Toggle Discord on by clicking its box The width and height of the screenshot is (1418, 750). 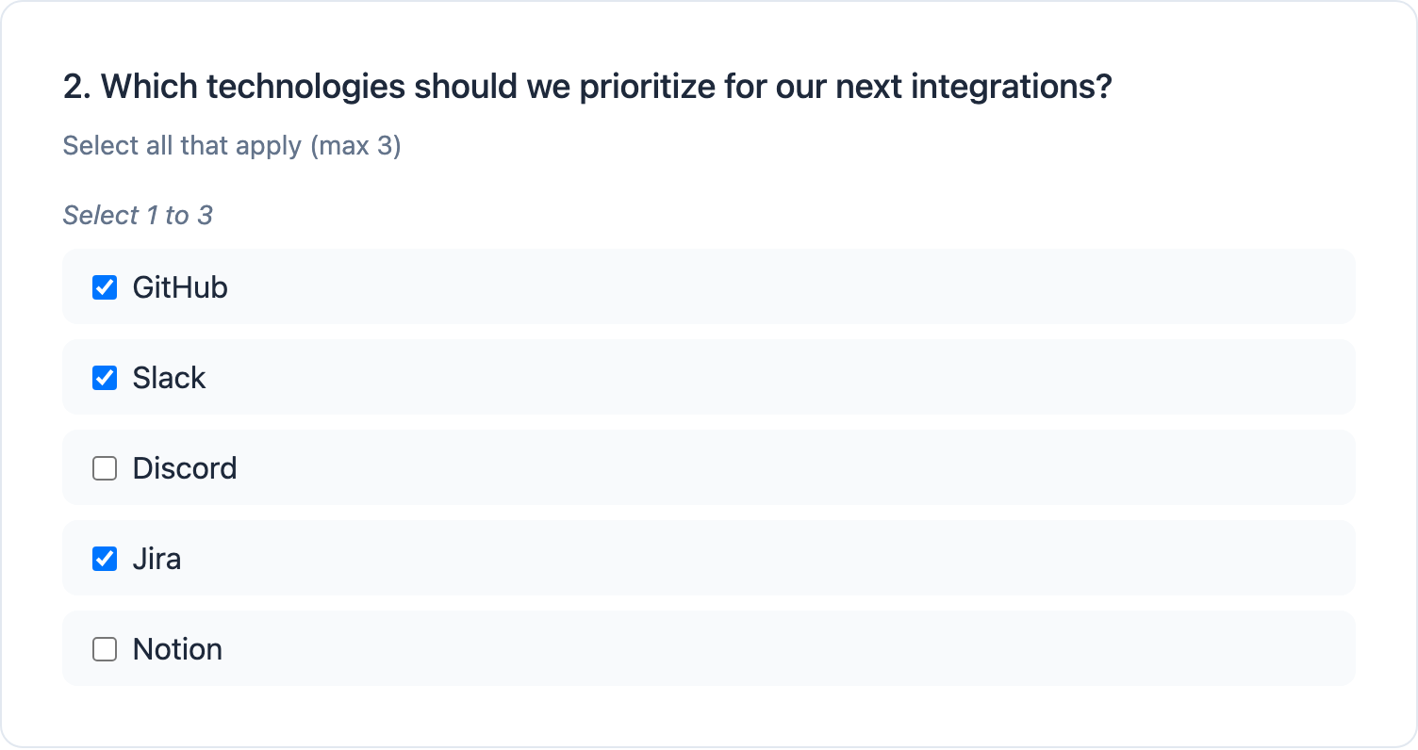click(x=104, y=467)
